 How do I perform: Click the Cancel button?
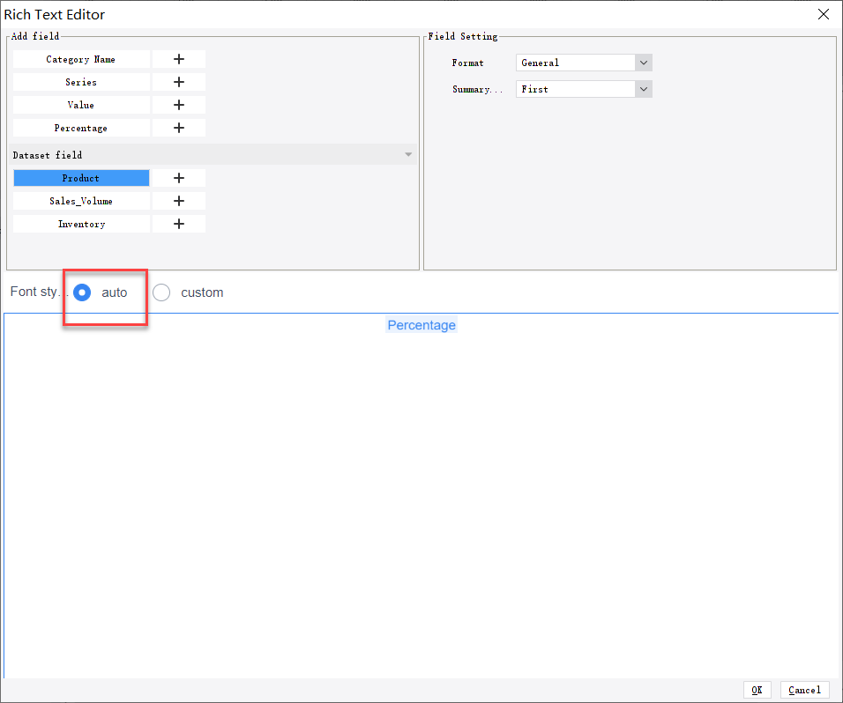[x=805, y=690]
